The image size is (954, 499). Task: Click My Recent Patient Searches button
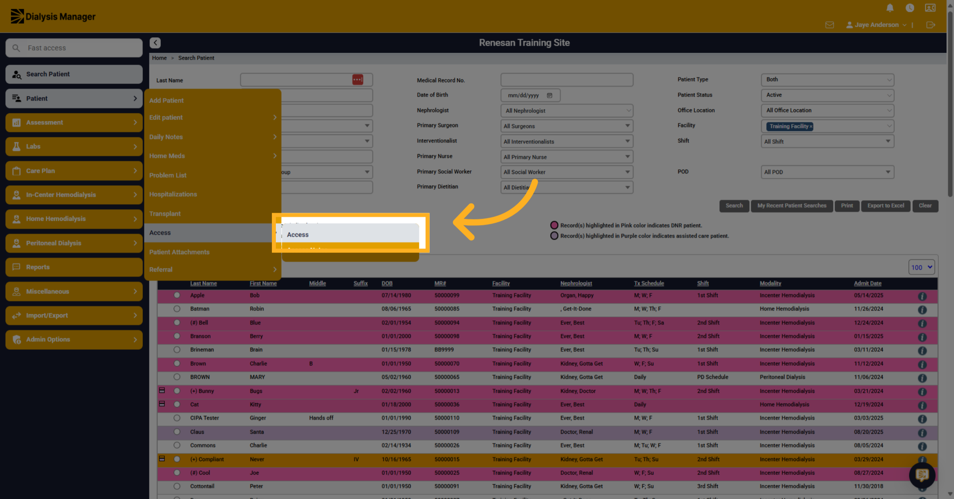pos(792,206)
